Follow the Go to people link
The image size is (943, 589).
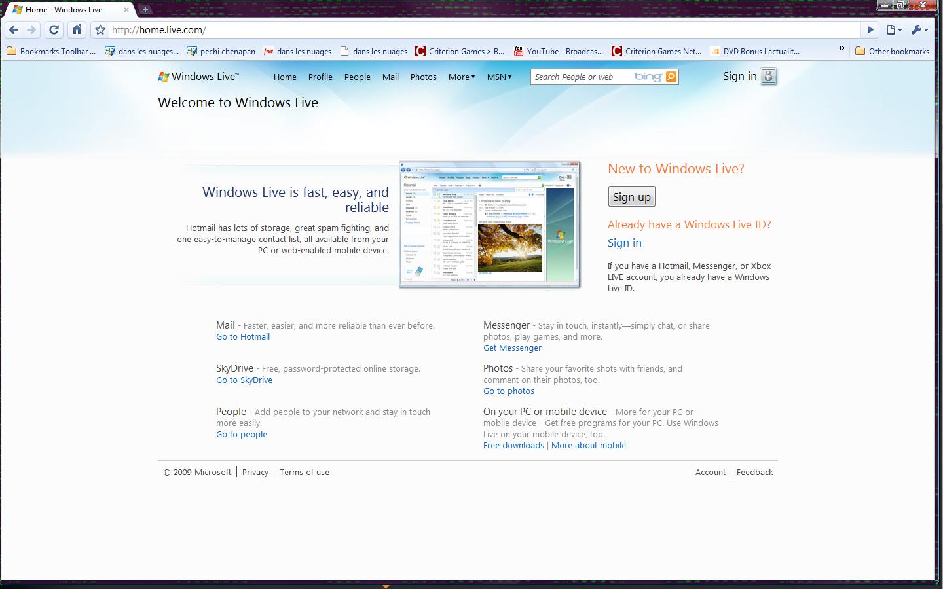click(242, 434)
